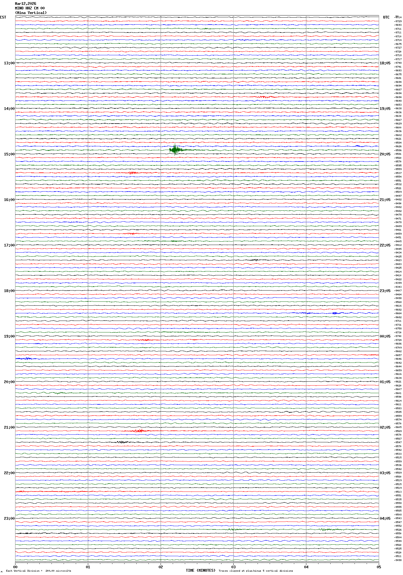Click the MINO HHZ CM 00 station label
Image resolution: width=403 pixels, height=575 pixels.
30,8
